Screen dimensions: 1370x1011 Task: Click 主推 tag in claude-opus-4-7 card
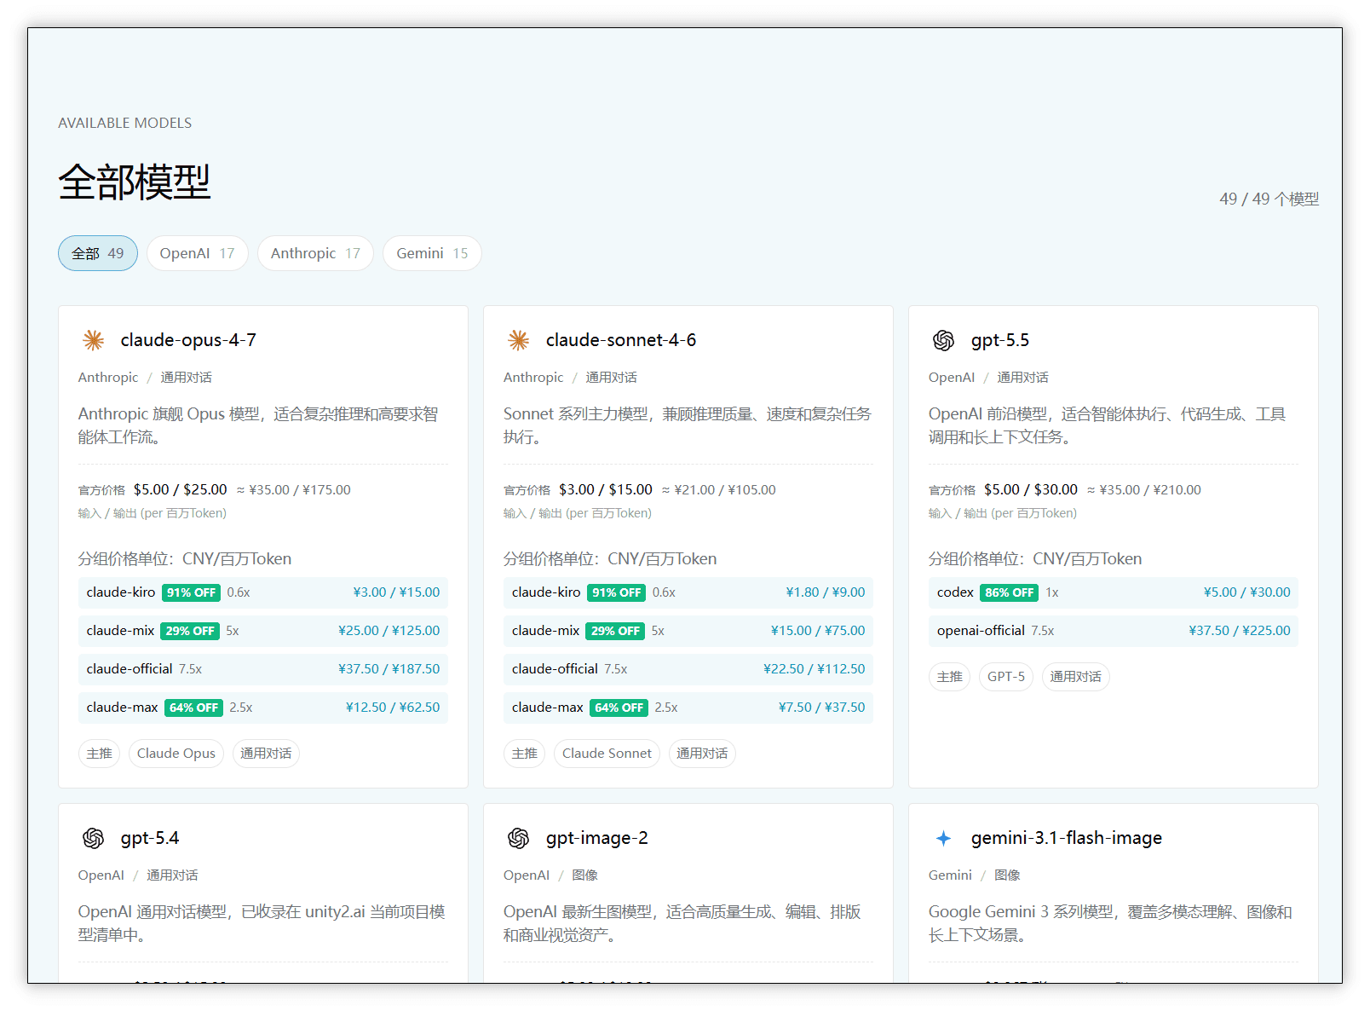click(99, 754)
